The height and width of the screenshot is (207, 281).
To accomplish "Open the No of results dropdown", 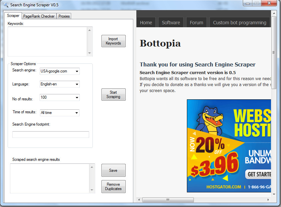I will pos(77,98).
